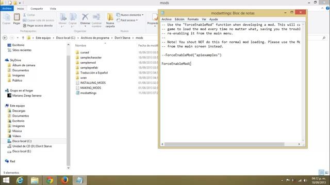Viewport: 330px width, 185px height.
Task: Click the up one level arrow
Action: [x=23, y=38]
